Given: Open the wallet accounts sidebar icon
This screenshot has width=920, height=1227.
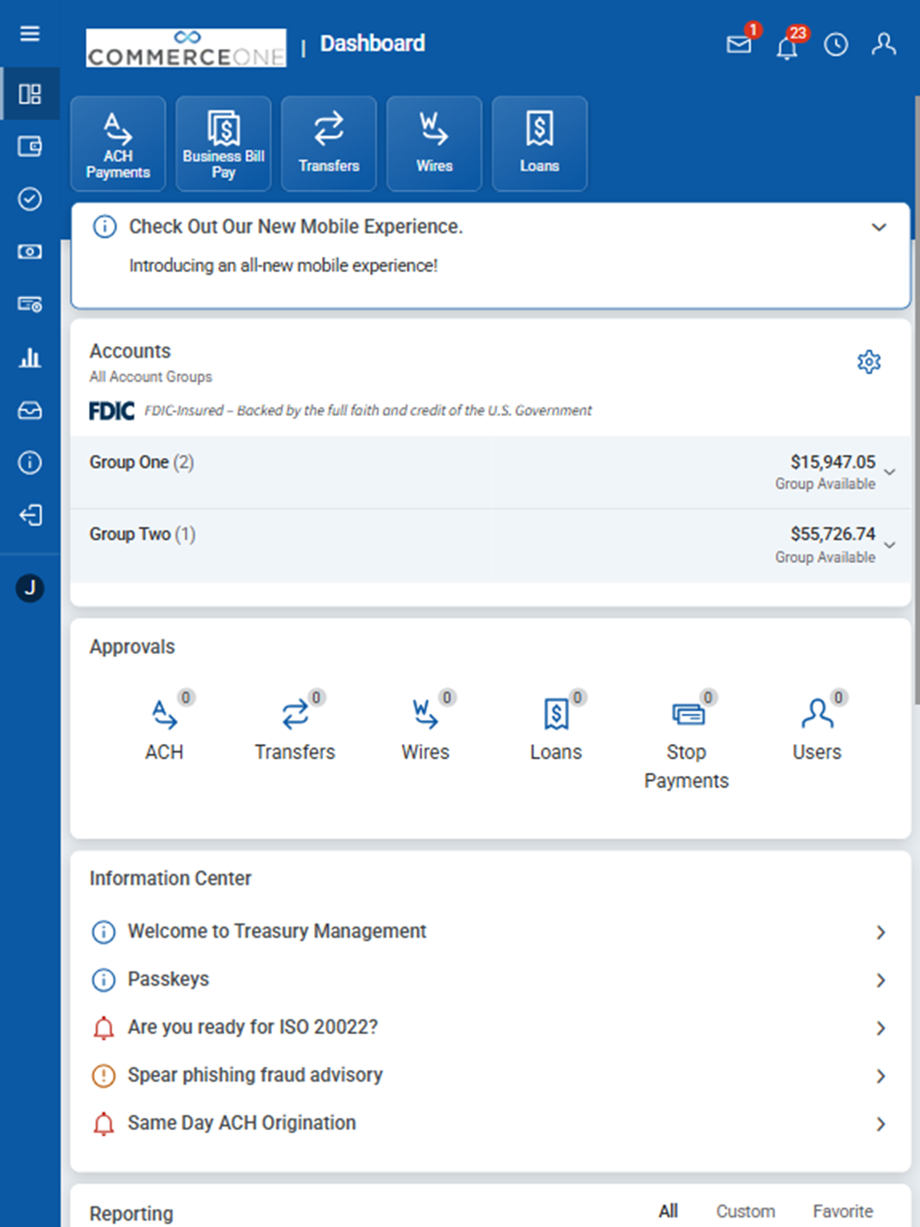Looking at the screenshot, I should [x=30, y=146].
